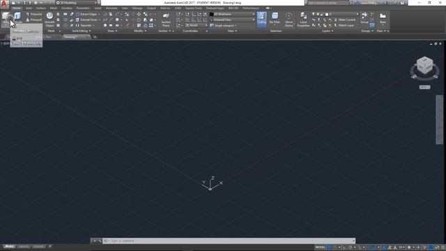Switch to the Express Tools ribbon tab
The width and height of the screenshot is (446, 251).
(194, 8)
